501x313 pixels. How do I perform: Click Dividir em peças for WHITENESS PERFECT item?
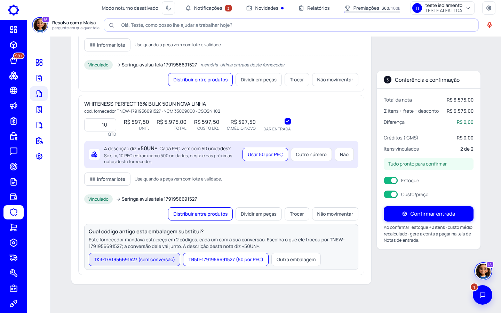click(x=259, y=214)
